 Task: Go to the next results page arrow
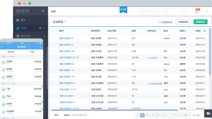tap(180, 115)
